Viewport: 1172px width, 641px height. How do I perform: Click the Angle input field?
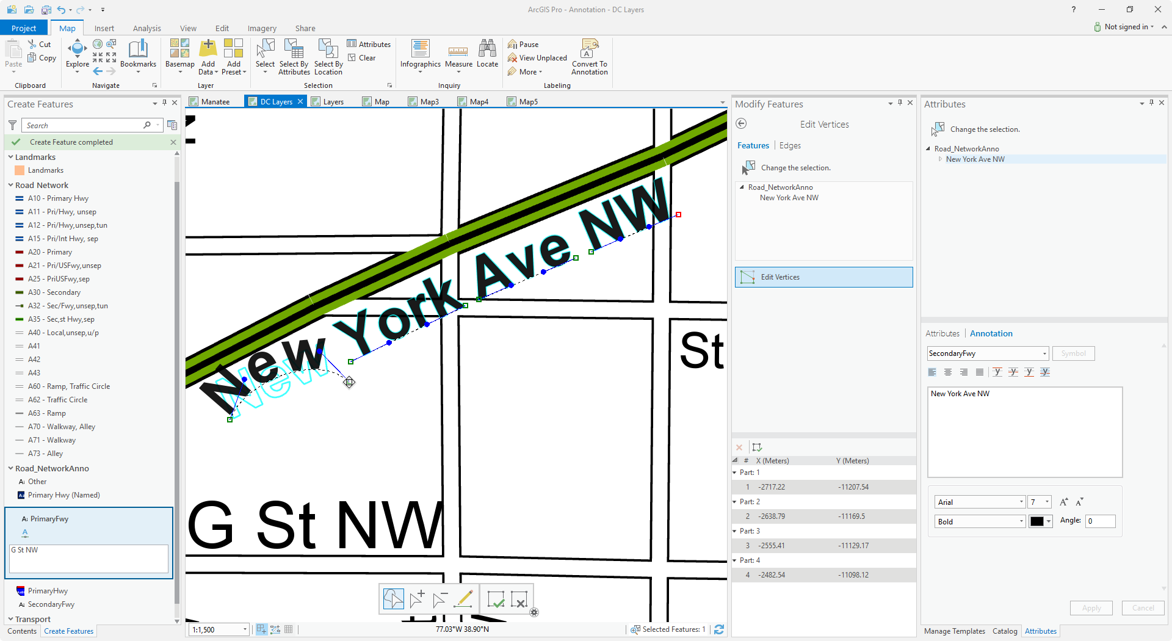click(1100, 521)
